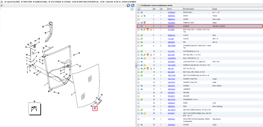Toggle the plus selector on SPACER Qty 10 row
Screen dimensions: 263x127
click(139, 93)
